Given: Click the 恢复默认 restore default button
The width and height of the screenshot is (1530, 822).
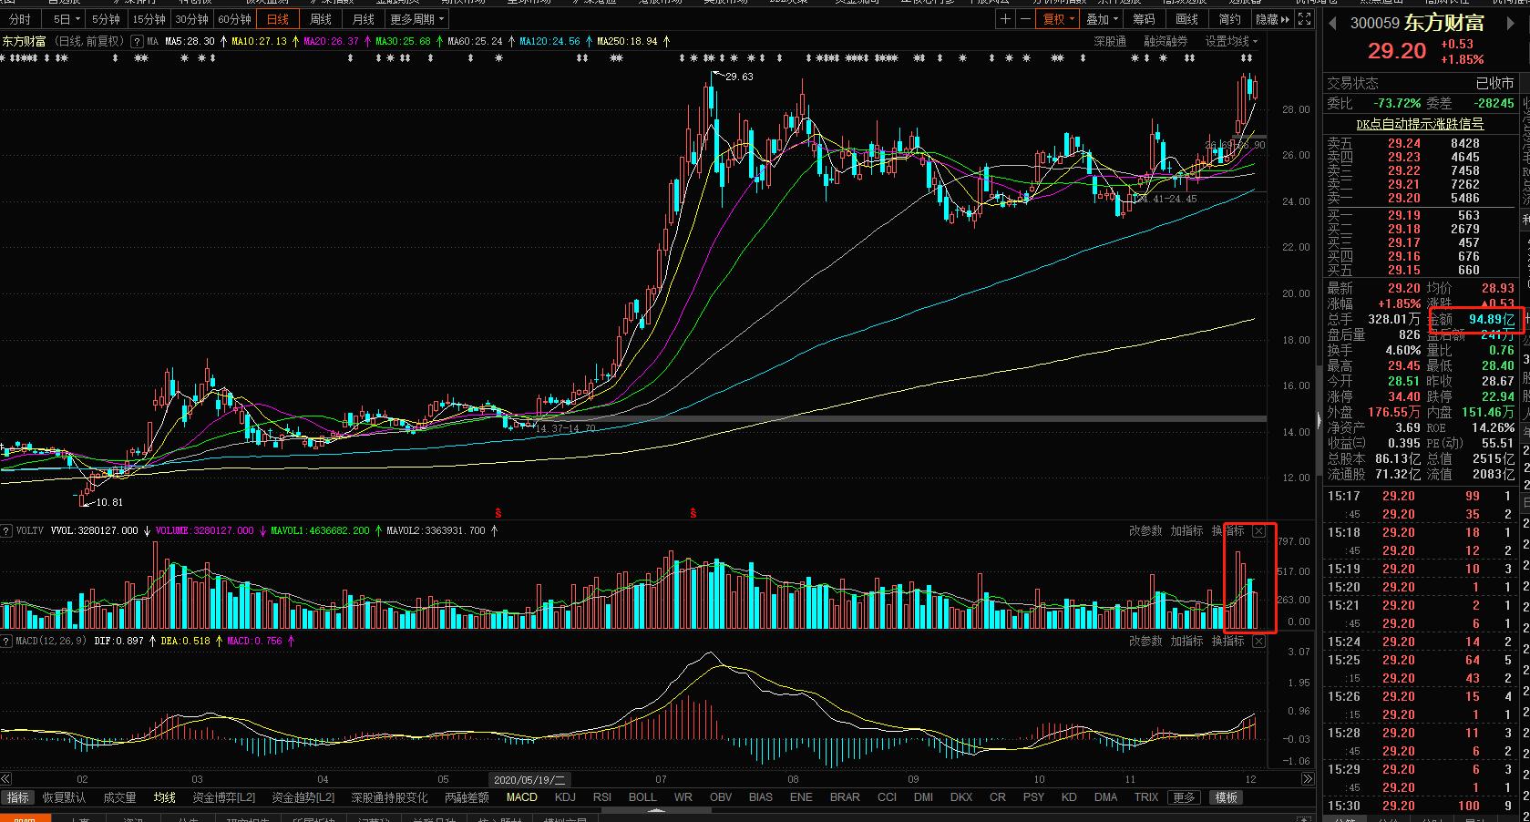Looking at the screenshot, I should pos(64,797).
